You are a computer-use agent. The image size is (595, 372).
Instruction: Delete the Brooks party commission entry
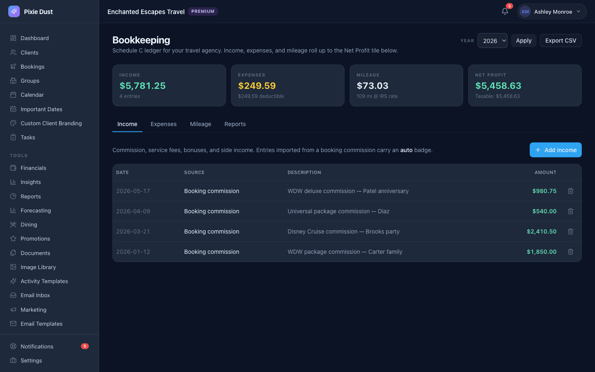(571, 231)
